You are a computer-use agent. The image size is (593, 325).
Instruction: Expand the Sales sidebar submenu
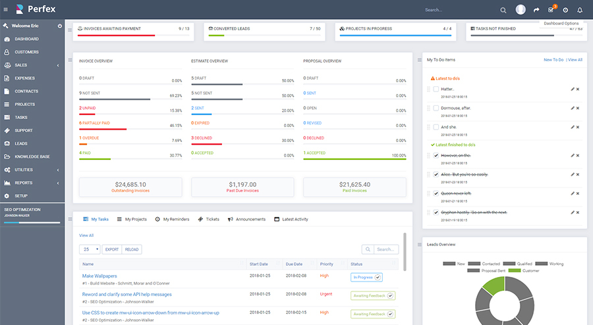pos(32,65)
